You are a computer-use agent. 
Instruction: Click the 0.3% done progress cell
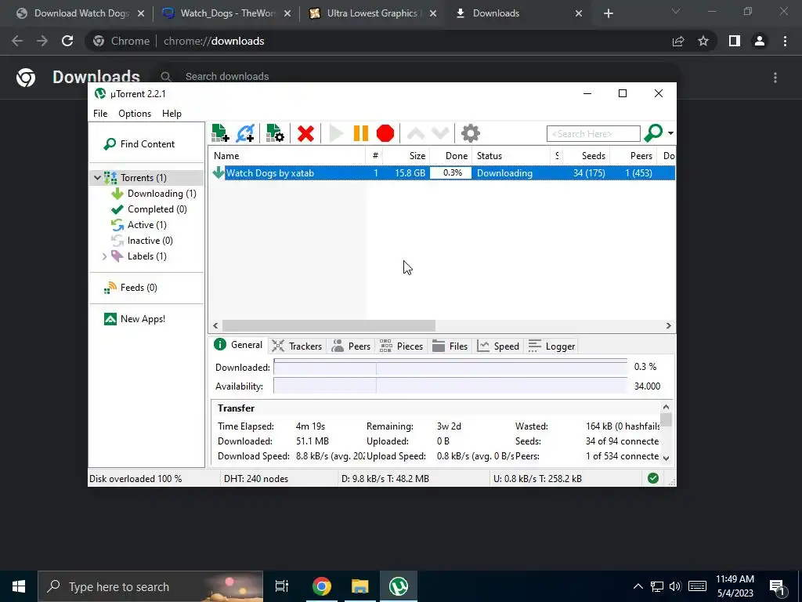(450, 173)
